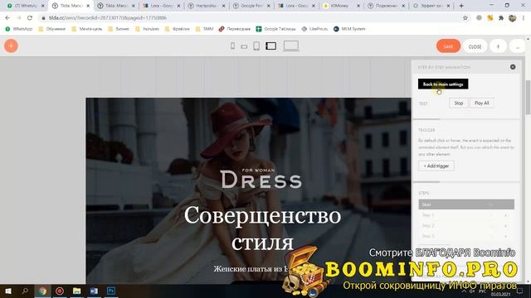
Task: Open MLM System bookmark
Action: coord(349,29)
